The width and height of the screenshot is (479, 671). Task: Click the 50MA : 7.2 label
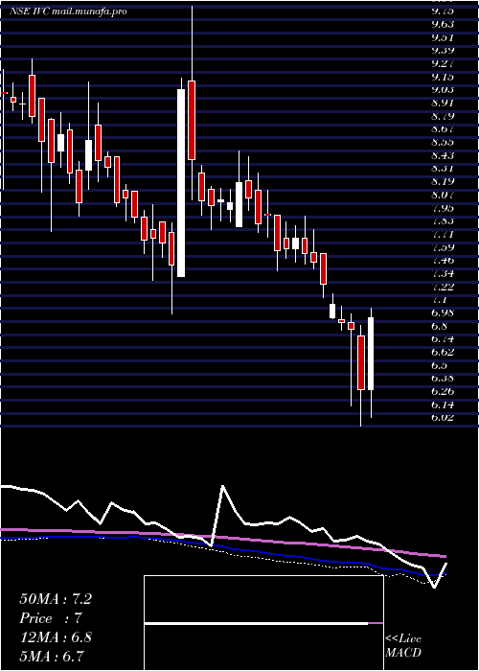tap(56, 599)
